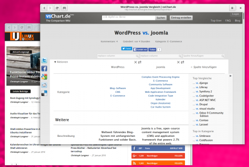This screenshot has width=249, height=167.
Task: Open the Web Application Framework link
Action: [x=160, y=92]
